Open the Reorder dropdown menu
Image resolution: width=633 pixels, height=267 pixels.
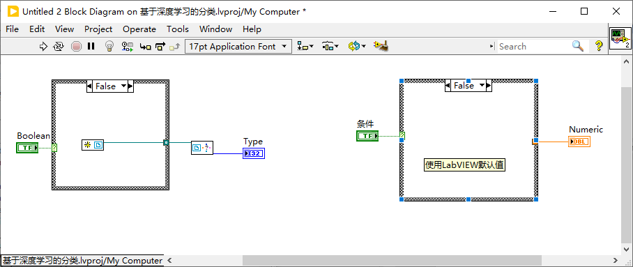tap(357, 47)
